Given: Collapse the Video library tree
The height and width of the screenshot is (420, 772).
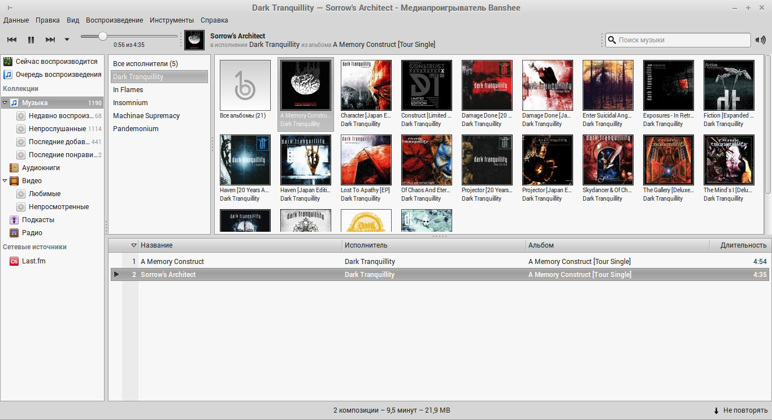Looking at the screenshot, I should (x=5, y=181).
